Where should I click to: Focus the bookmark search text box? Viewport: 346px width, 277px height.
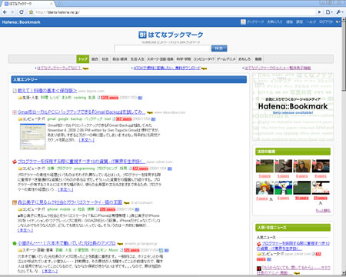pyautogui.click(x=162, y=48)
